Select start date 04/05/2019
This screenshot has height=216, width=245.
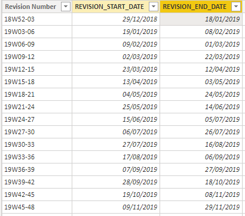click(x=116, y=94)
